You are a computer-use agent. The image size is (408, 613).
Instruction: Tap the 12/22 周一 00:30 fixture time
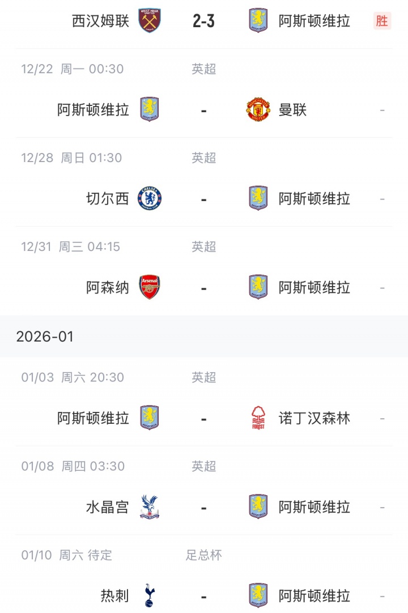click(x=72, y=69)
